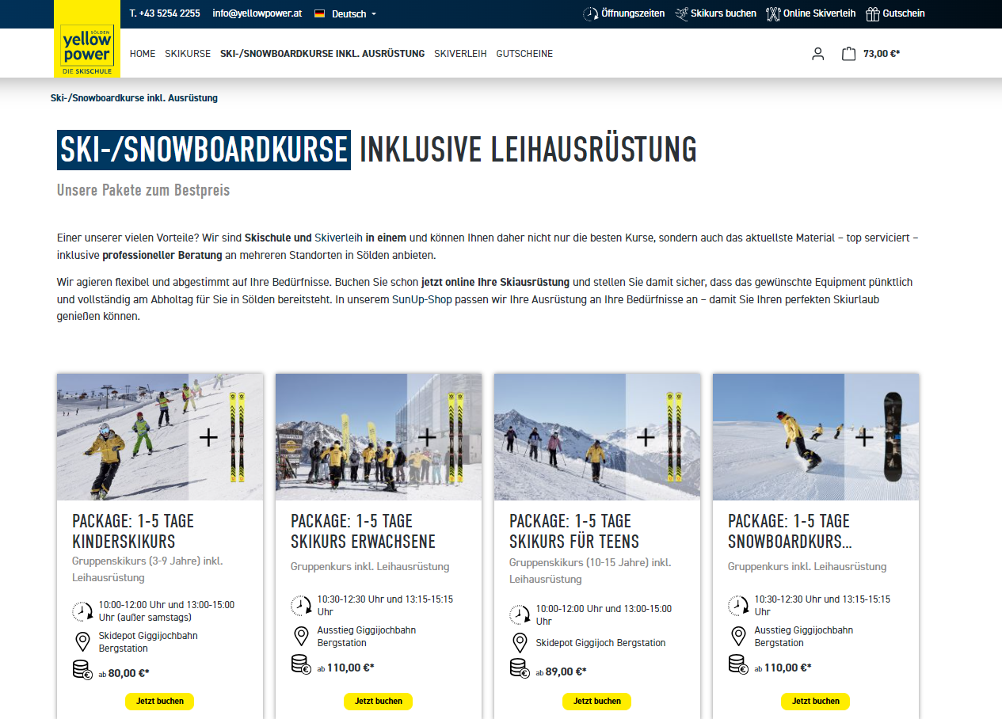The image size is (1002, 719).
Task: Open the user account icon
Action: pos(817,54)
